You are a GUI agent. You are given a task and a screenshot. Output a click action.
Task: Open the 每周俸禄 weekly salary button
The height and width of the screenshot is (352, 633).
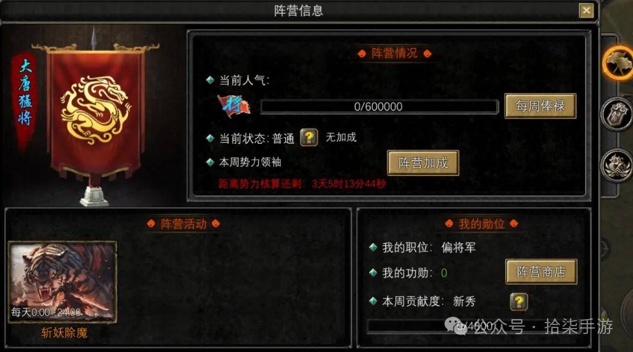(540, 106)
